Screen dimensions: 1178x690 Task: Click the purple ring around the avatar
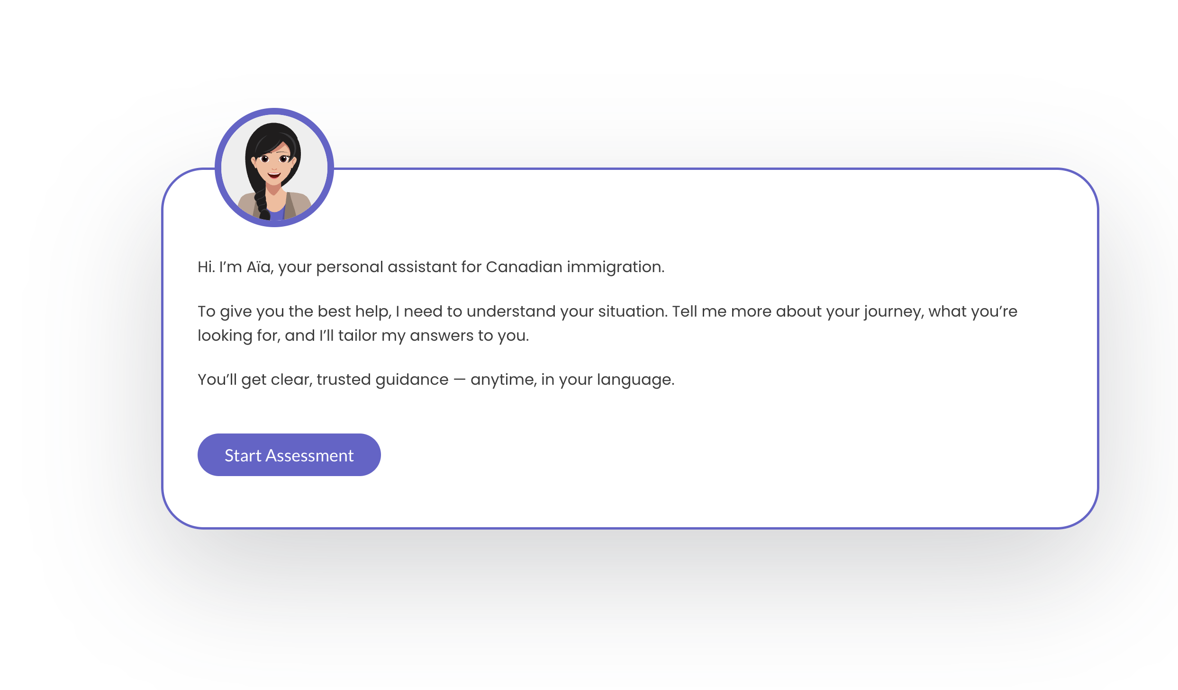pos(218,168)
